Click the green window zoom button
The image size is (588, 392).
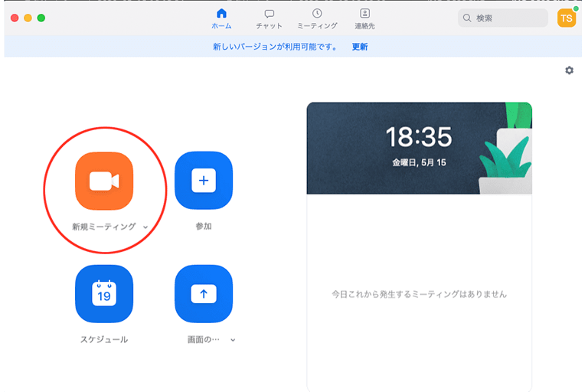click(x=41, y=18)
